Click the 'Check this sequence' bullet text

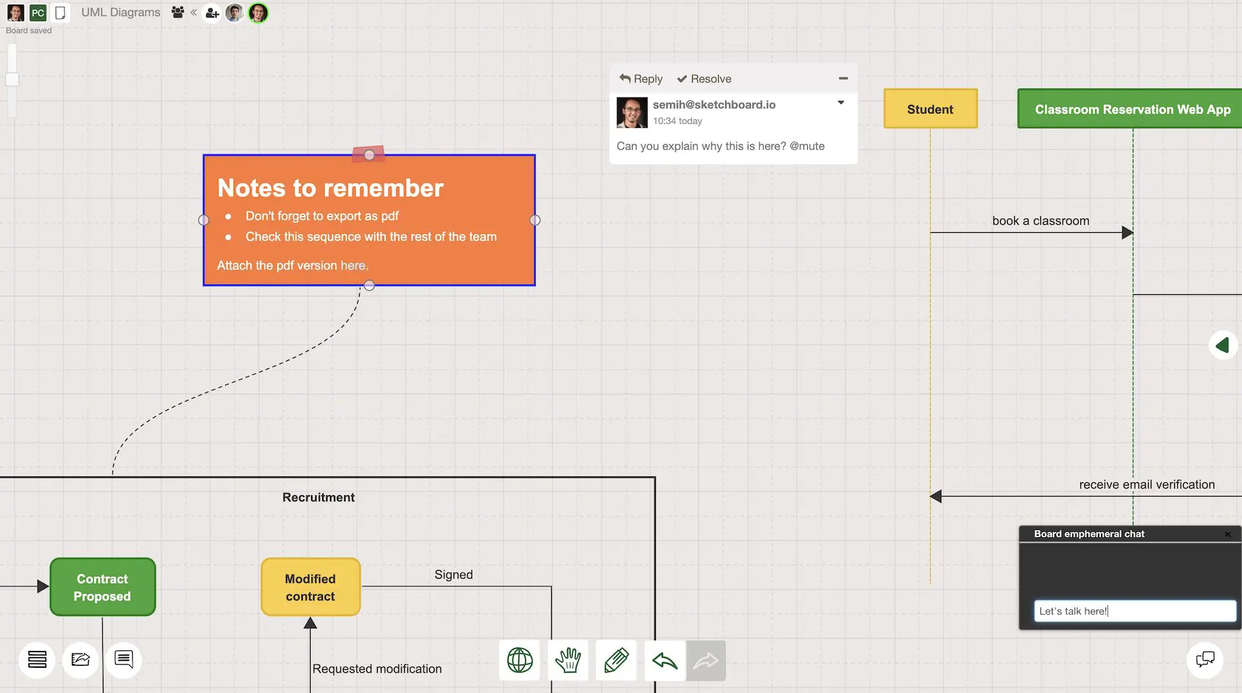pyautogui.click(x=371, y=237)
